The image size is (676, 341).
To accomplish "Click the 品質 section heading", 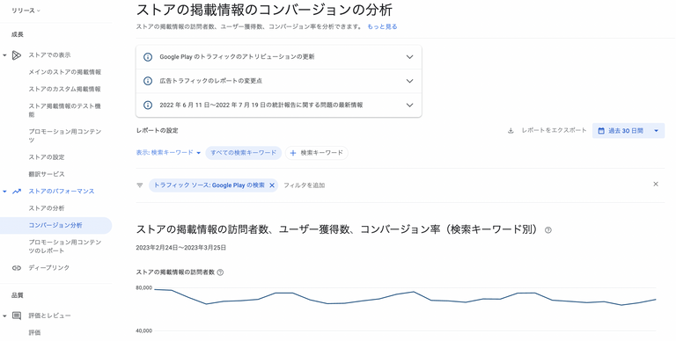I will (x=18, y=295).
